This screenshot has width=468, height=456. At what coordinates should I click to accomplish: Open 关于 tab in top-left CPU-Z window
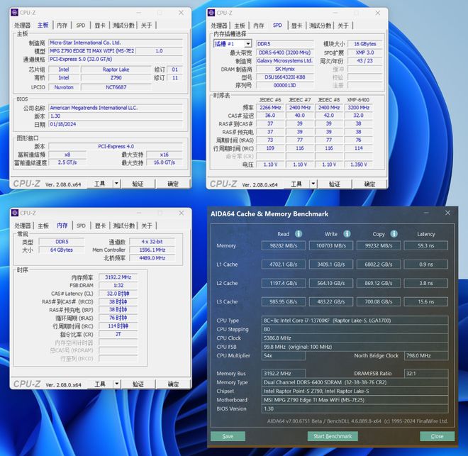pyautogui.click(x=146, y=26)
